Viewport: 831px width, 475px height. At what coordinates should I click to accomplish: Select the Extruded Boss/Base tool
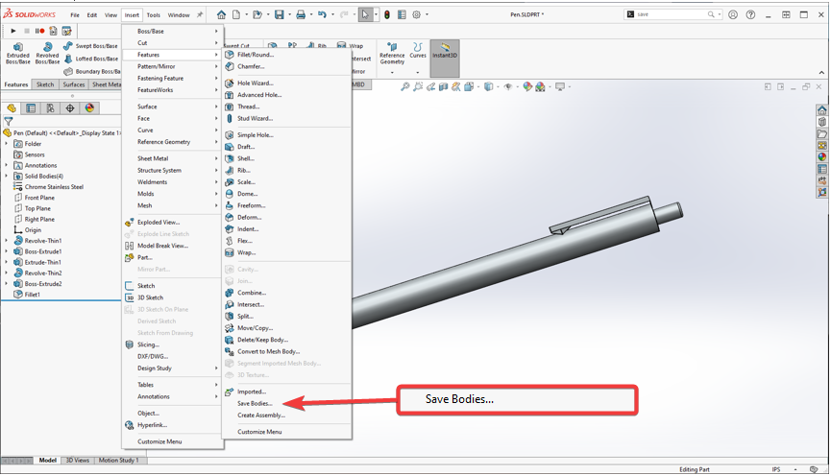[18, 54]
